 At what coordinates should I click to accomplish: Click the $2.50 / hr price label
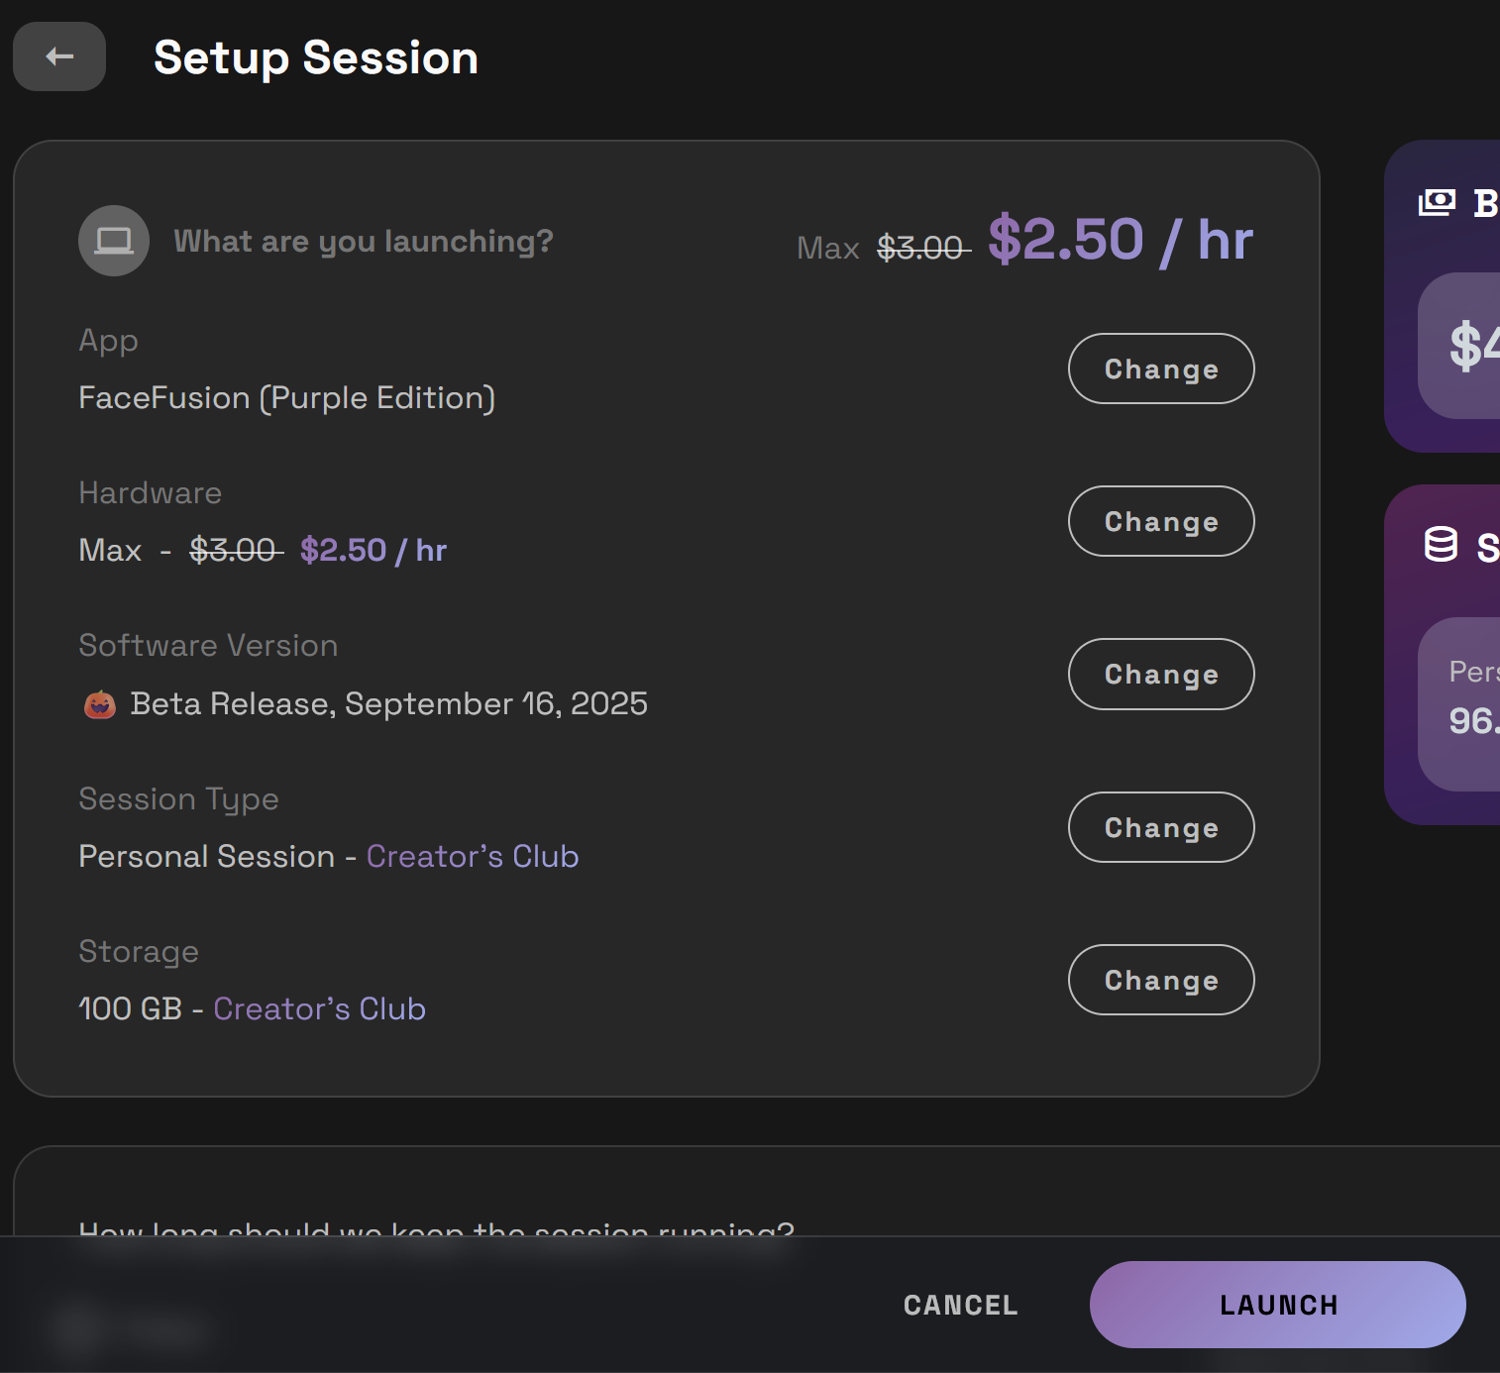[x=1120, y=238]
